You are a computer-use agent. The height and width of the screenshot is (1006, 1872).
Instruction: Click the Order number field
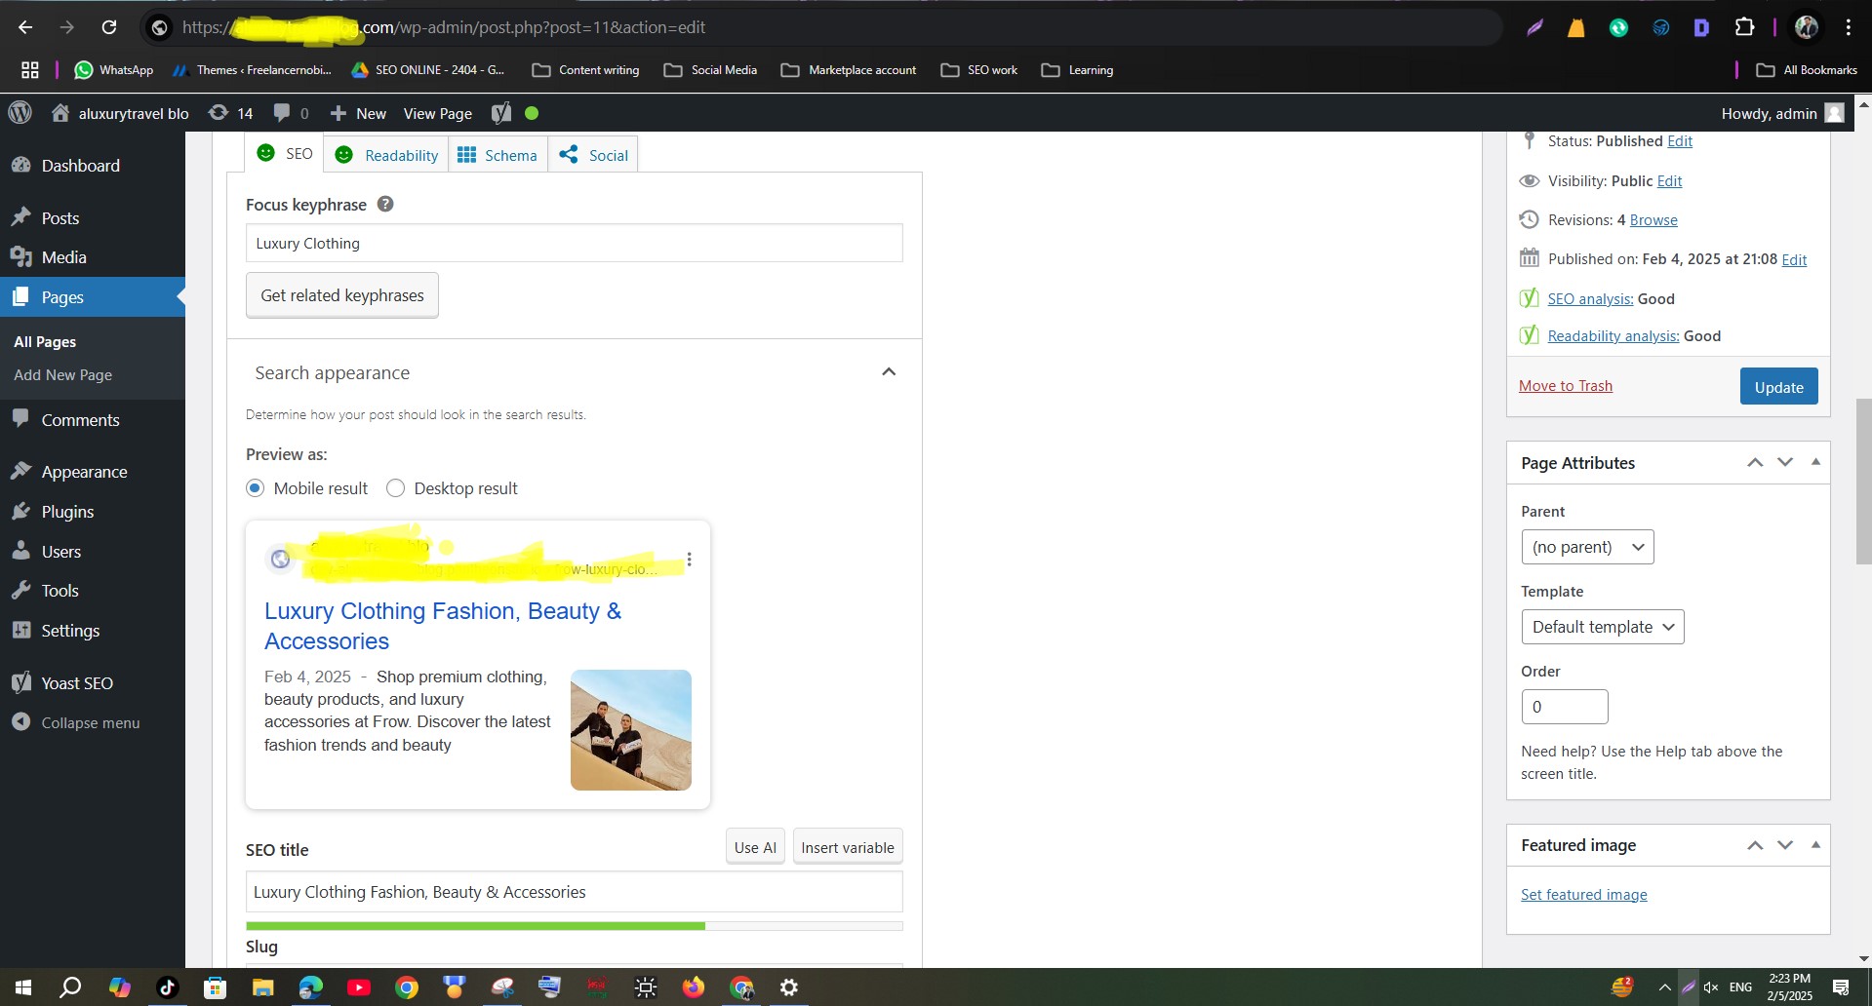point(1564,707)
